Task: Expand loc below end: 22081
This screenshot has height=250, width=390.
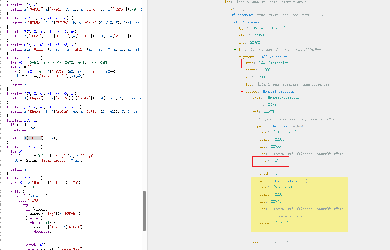Action: pos(242,84)
